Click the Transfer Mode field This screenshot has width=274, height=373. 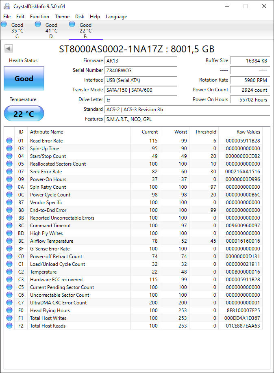coord(141,90)
